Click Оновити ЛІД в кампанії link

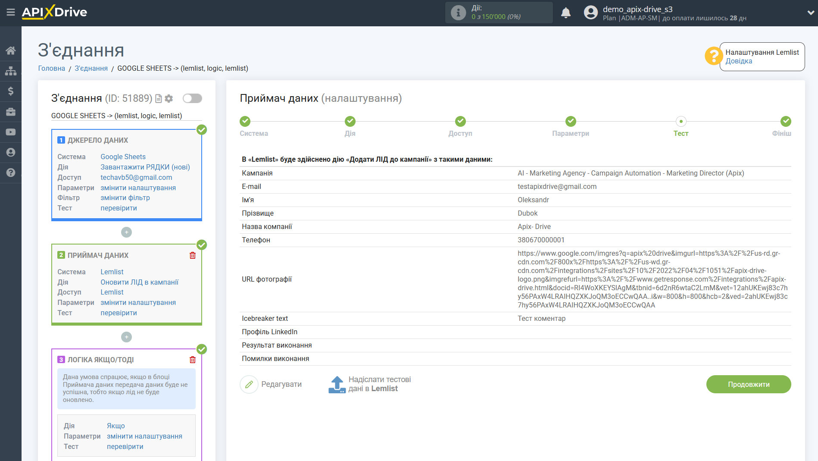pyautogui.click(x=139, y=282)
